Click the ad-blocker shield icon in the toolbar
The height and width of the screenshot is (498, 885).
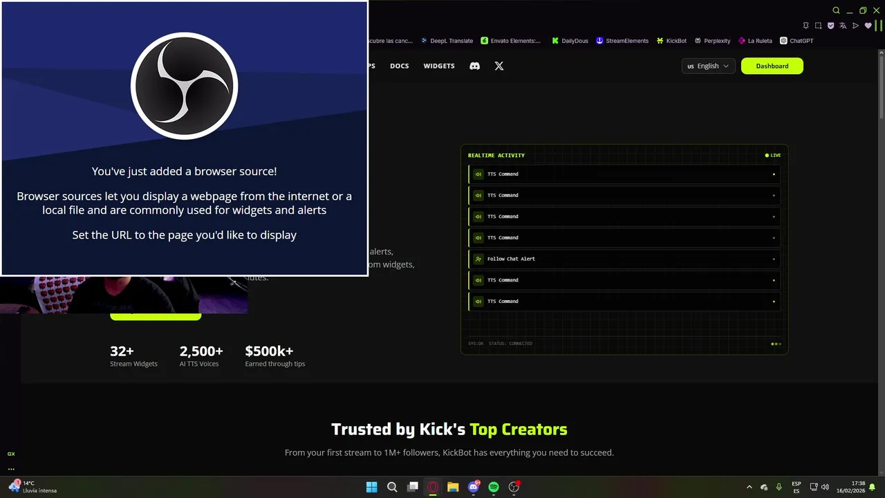[830, 26]
